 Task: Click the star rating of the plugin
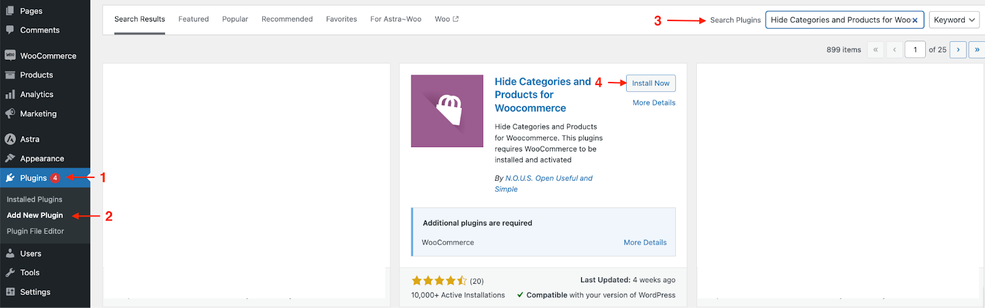coord(439,281)
